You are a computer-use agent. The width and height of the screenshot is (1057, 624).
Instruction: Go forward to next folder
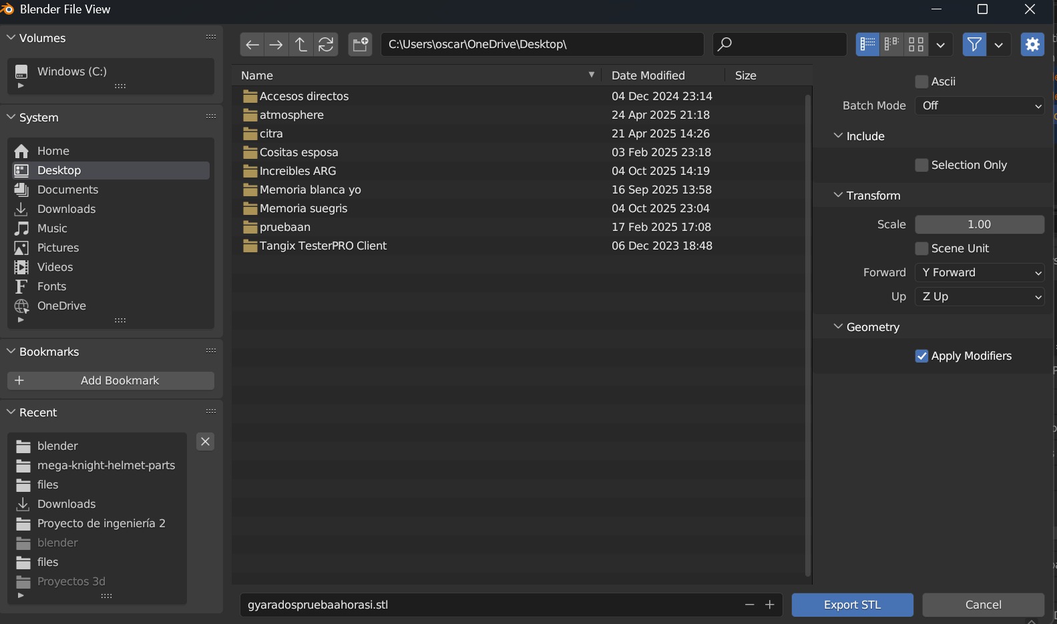tap(276, 44)
